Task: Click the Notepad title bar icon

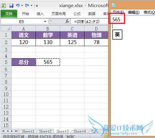Action: [114, 5]
